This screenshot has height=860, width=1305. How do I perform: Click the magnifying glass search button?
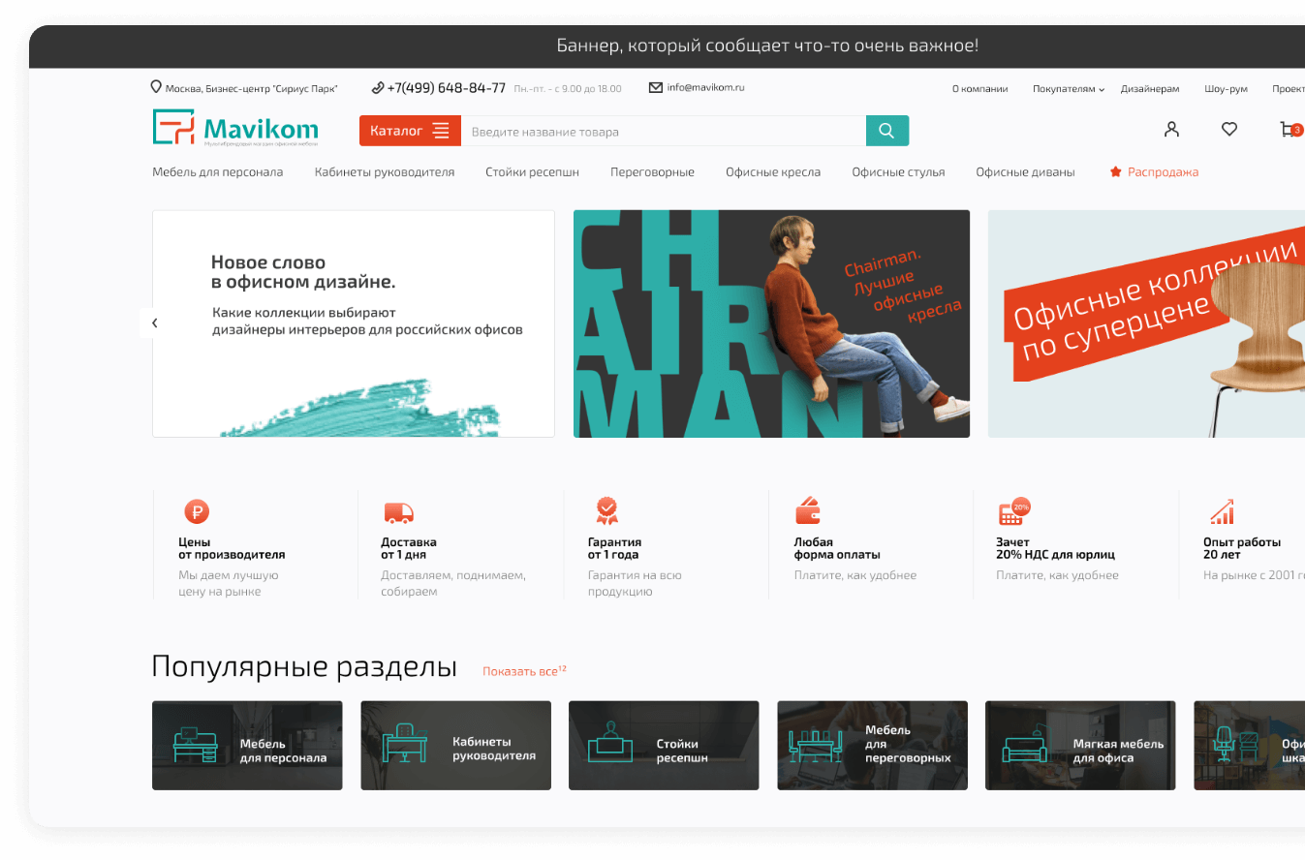tap(886, 131)
